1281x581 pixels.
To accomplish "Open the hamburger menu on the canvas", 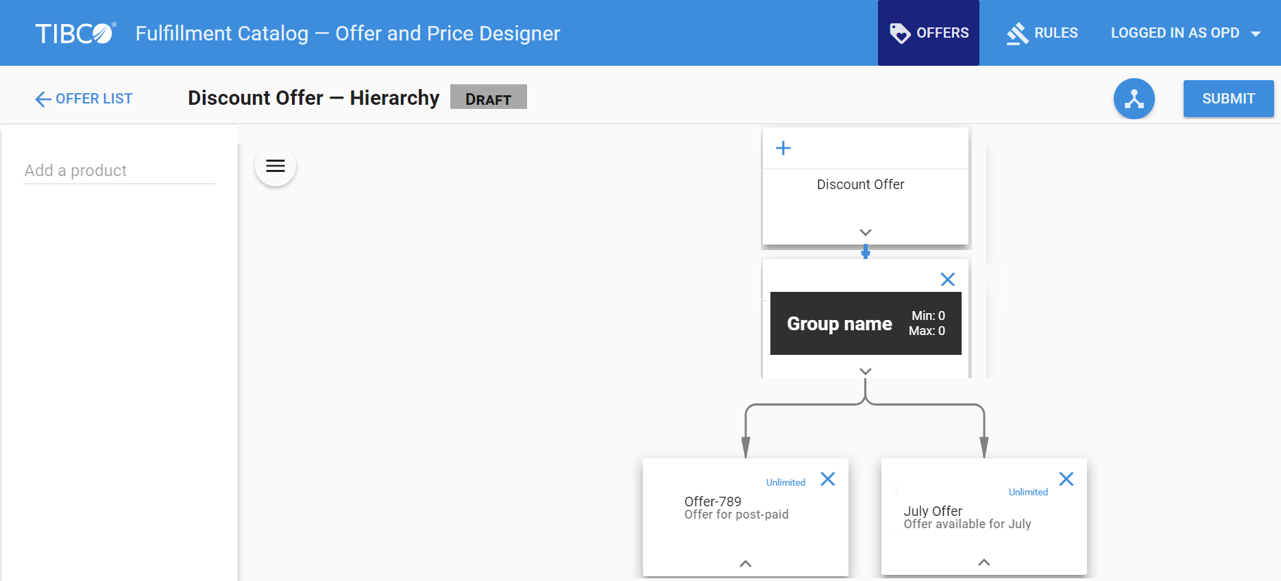I will [x=276, y=166].
